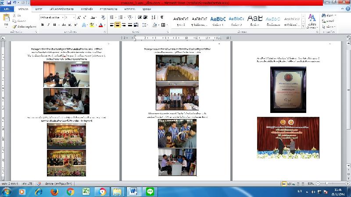Align text left
351x197 pixels.
point(112,25)
